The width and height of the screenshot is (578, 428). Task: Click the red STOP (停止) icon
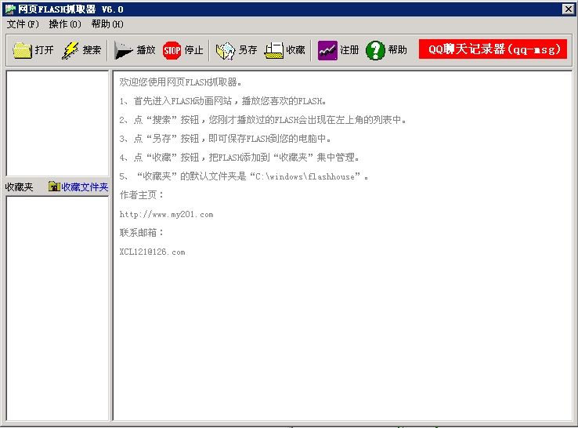point(172,50)
